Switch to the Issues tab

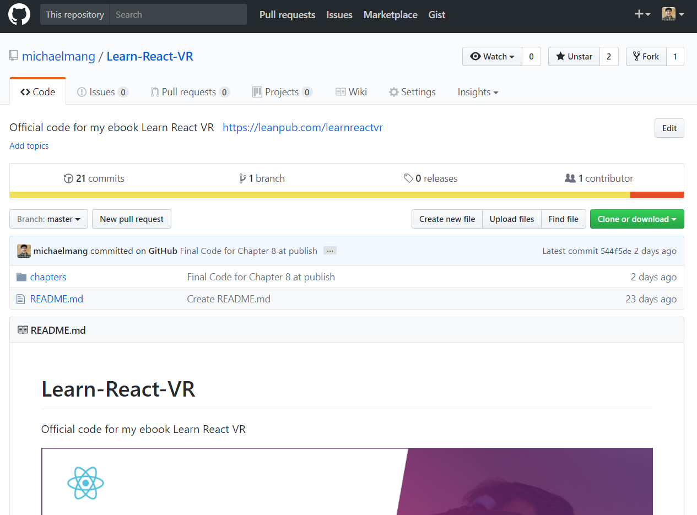pyautogui.click(x=102, y=92)
